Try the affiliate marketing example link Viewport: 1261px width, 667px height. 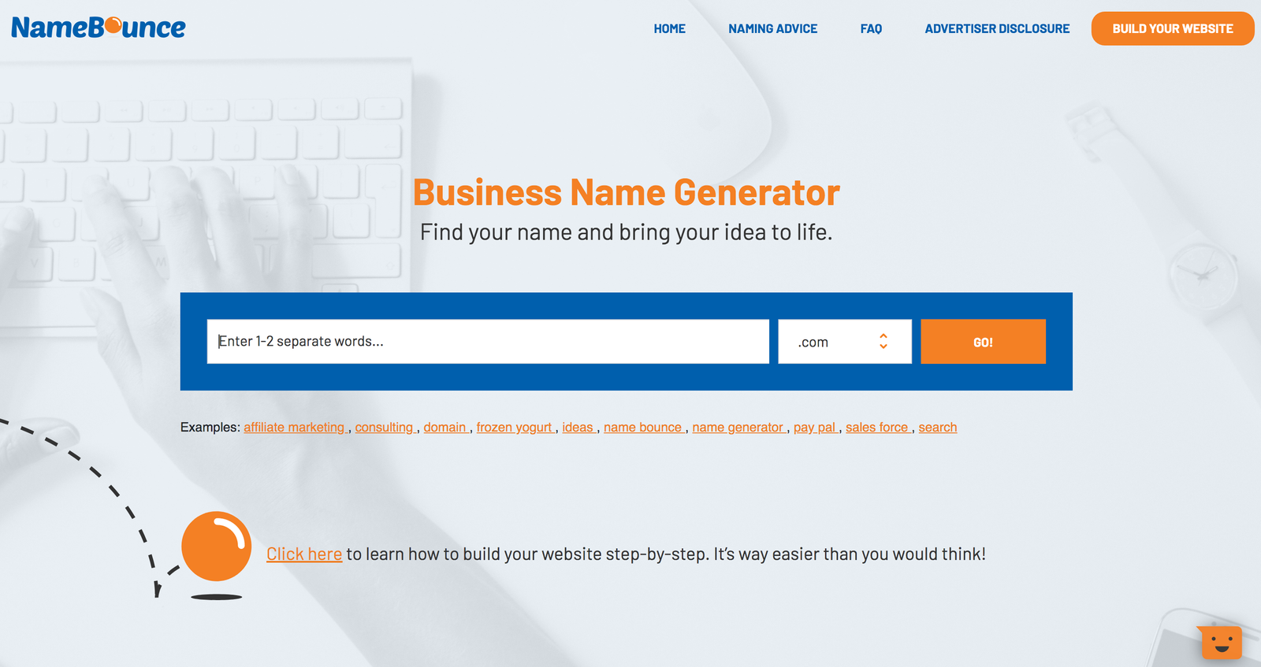(x=294, y=428)
